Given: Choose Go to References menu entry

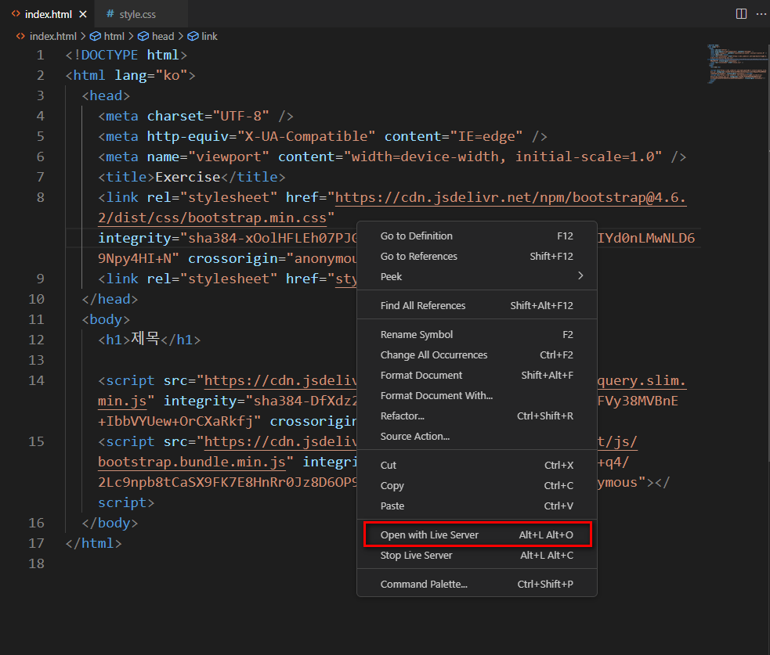Looking at the screenshot, I should point(477,256).
